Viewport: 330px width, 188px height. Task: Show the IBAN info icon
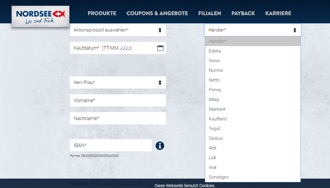(x=160, y=146)
